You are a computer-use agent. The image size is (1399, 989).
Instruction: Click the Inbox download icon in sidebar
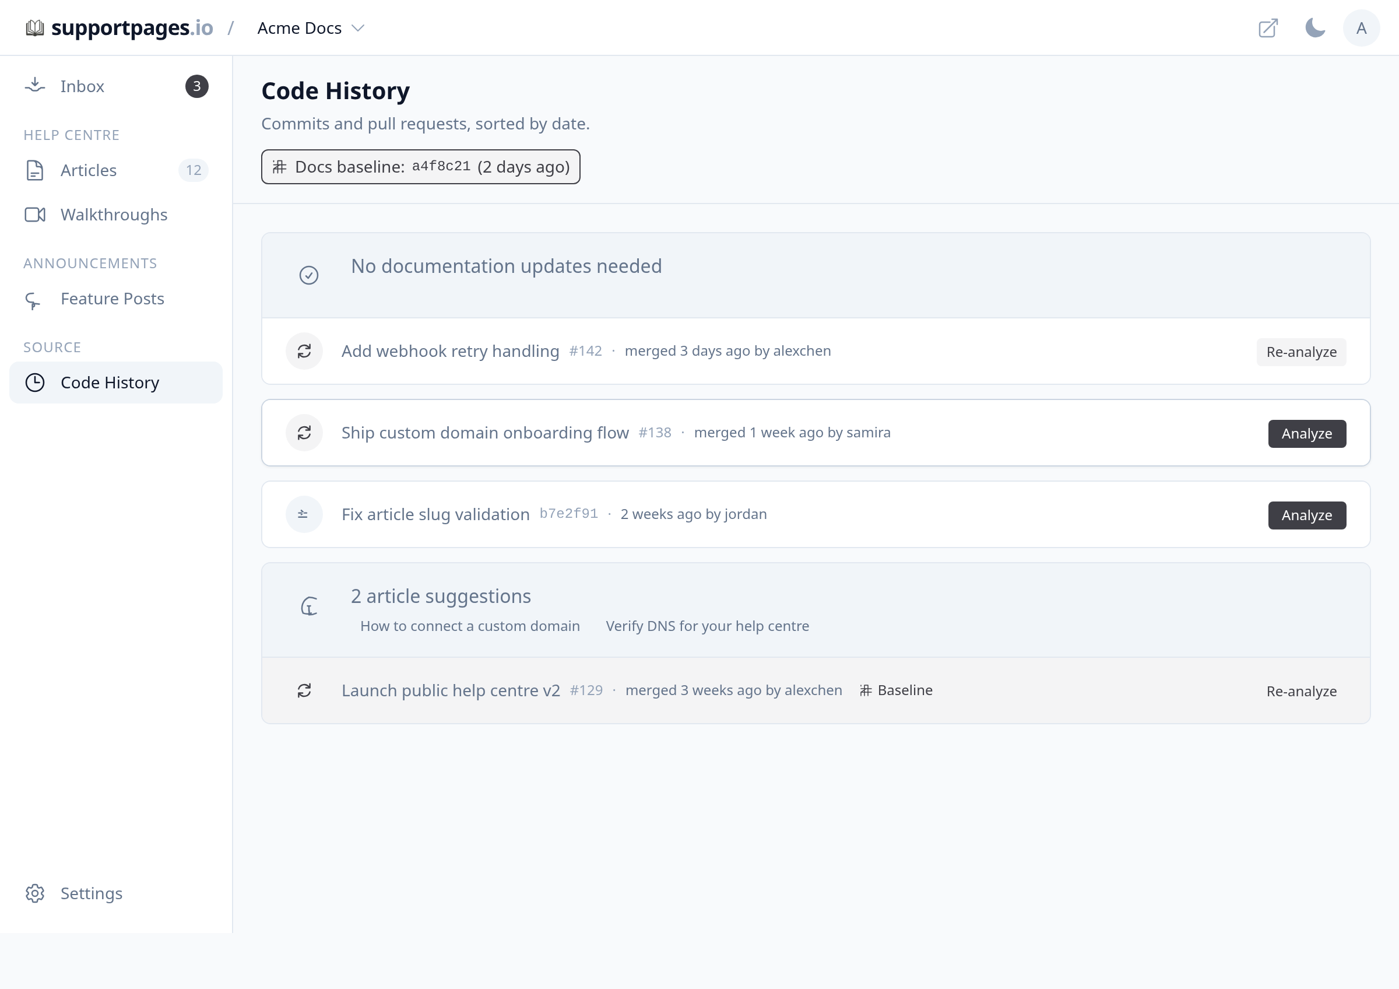click(x=35, y=86)
